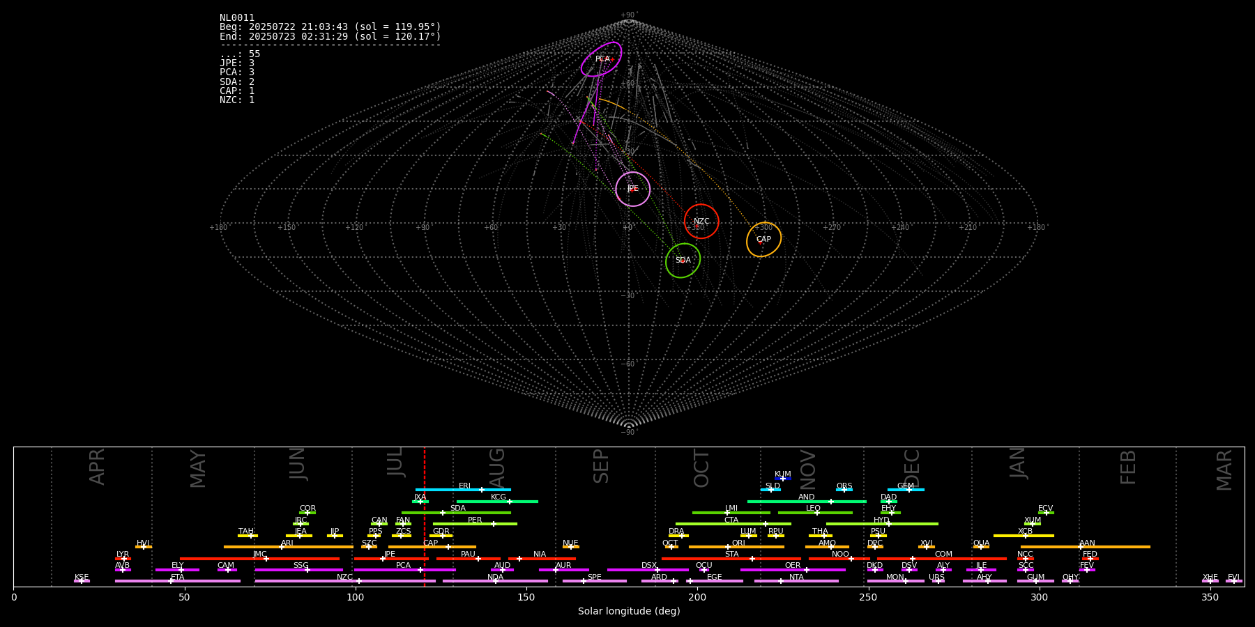This screenshot has height=627, width=1255.
Task: Click the purple PCA radiant circle on sky map
Action: pos(601,59)
